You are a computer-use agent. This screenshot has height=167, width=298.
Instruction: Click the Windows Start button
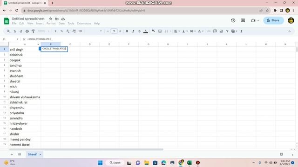[100, 163]
